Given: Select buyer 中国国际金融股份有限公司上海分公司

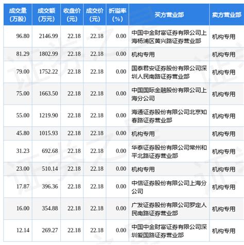Looking at the screenshot, I should [x=169, y=94].
